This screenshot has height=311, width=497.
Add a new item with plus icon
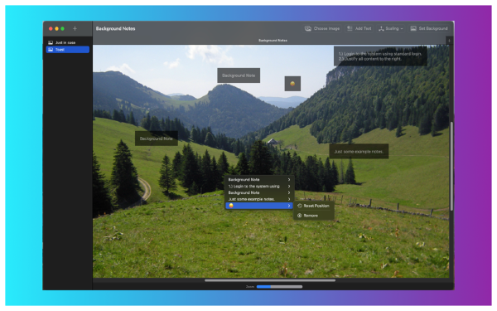click(x=75, y=28)
